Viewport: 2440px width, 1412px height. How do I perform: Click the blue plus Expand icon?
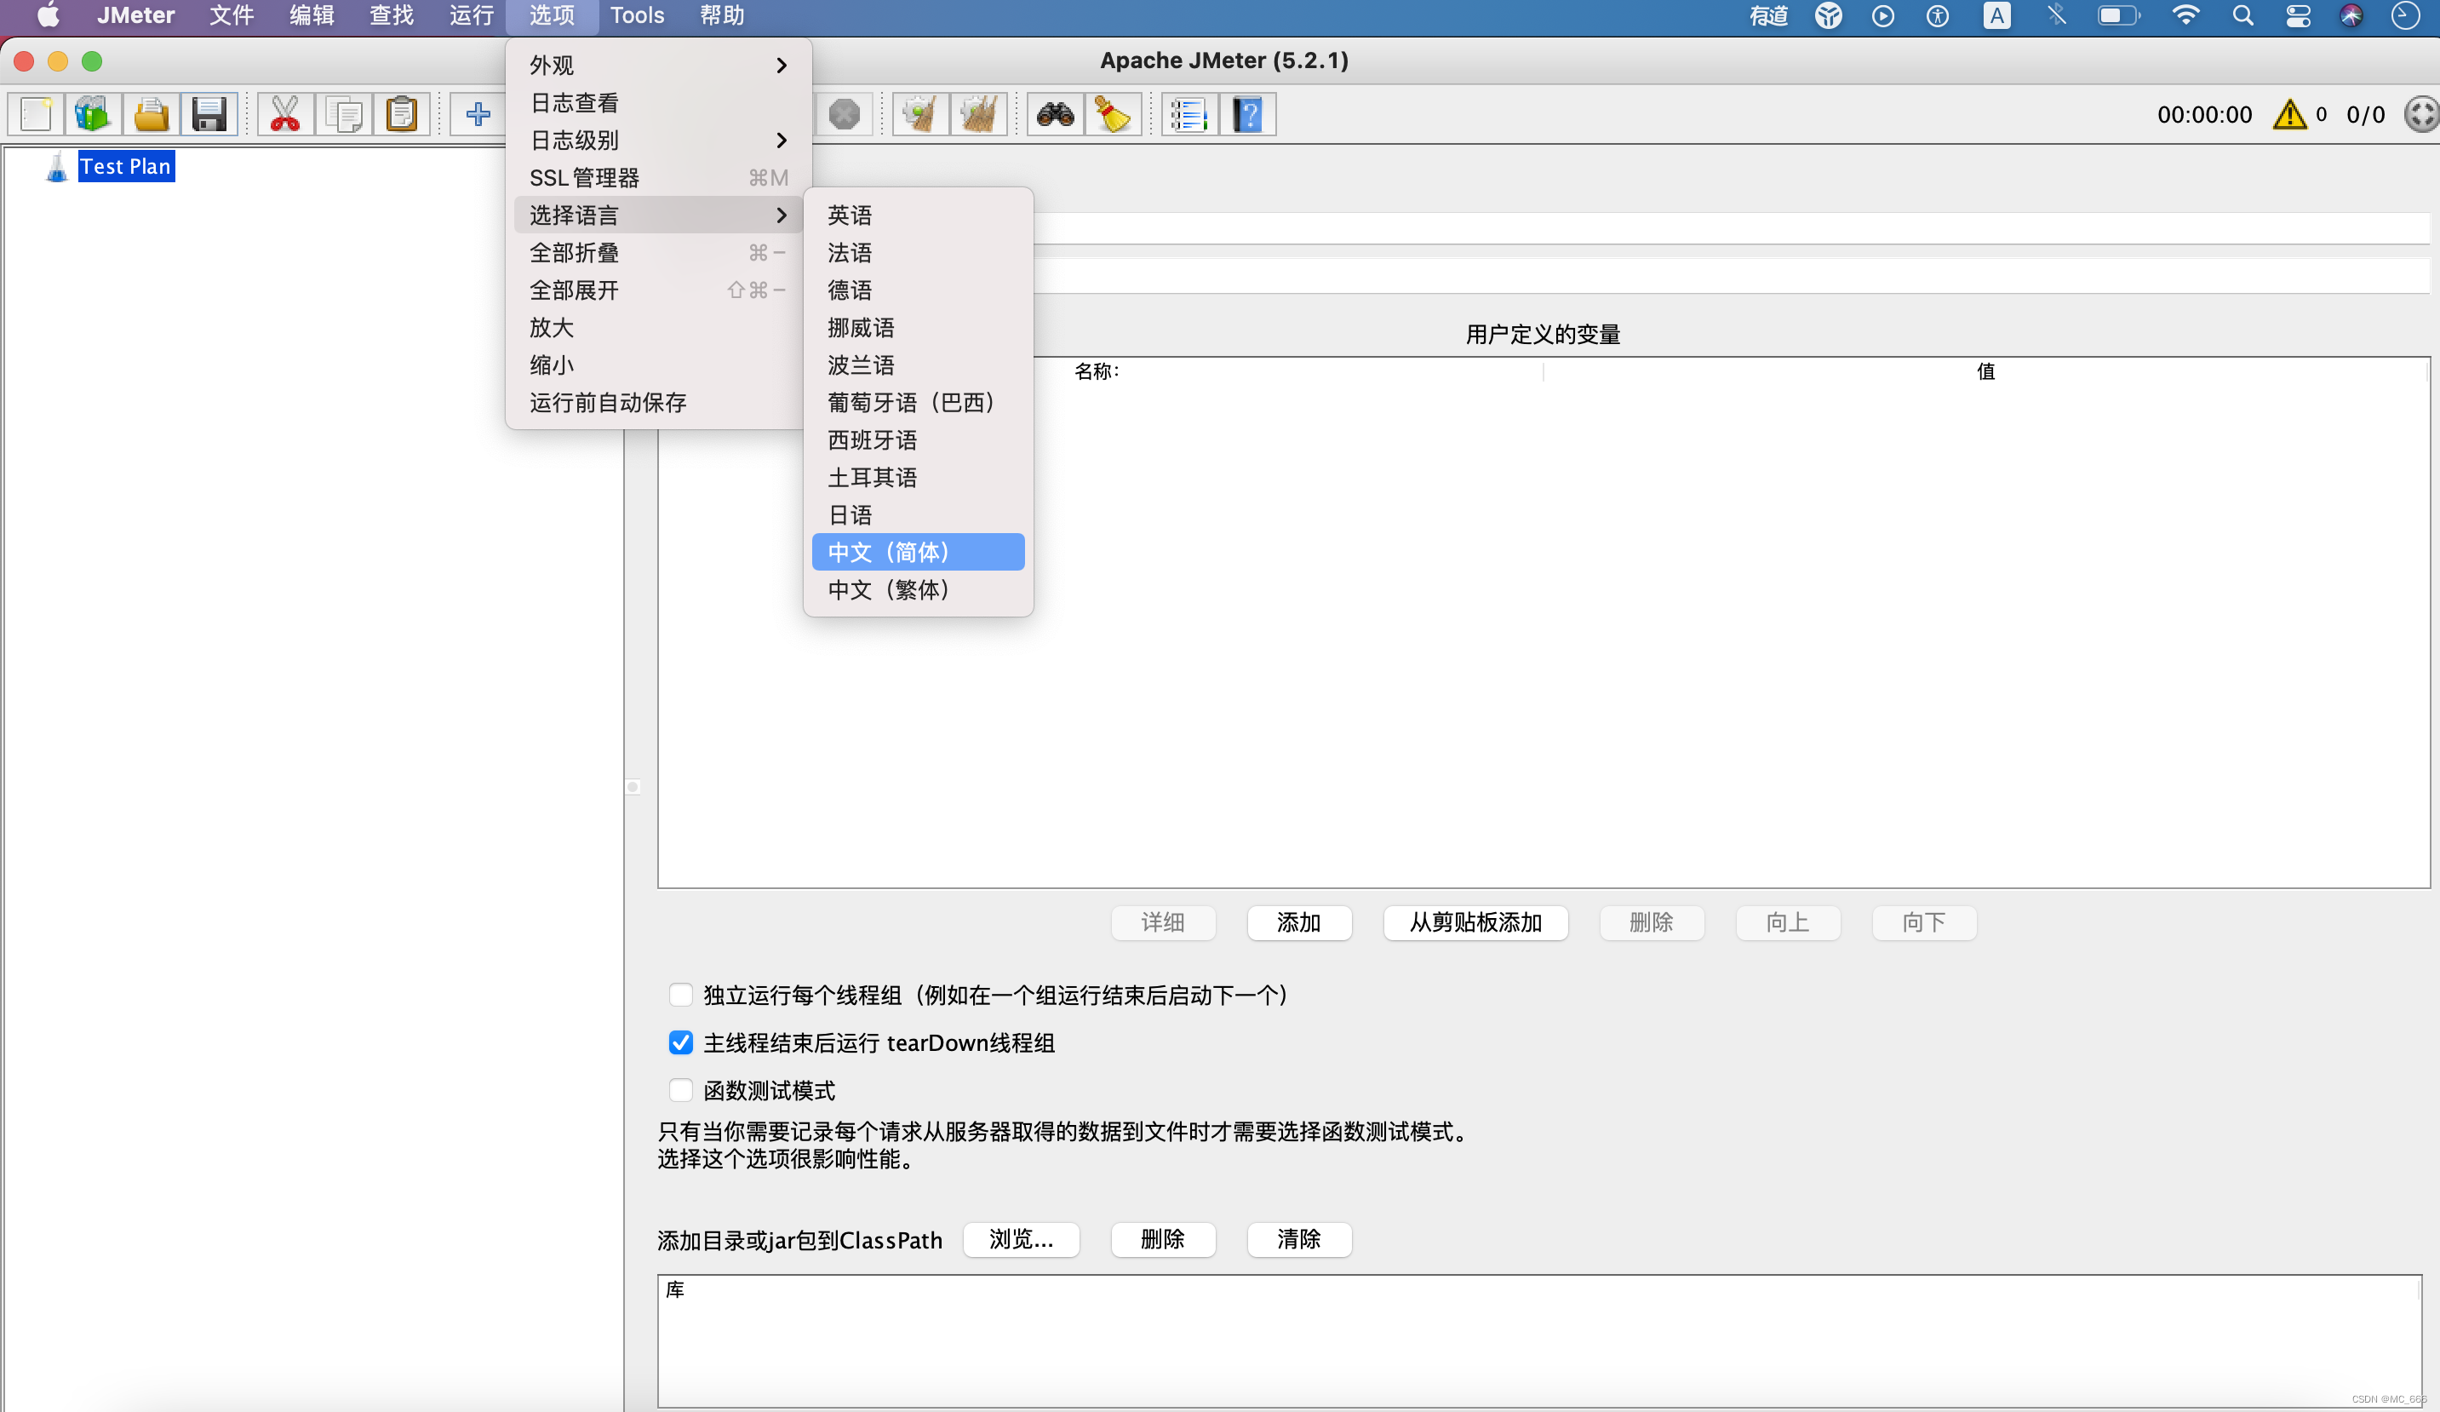(x=478, y=114)
